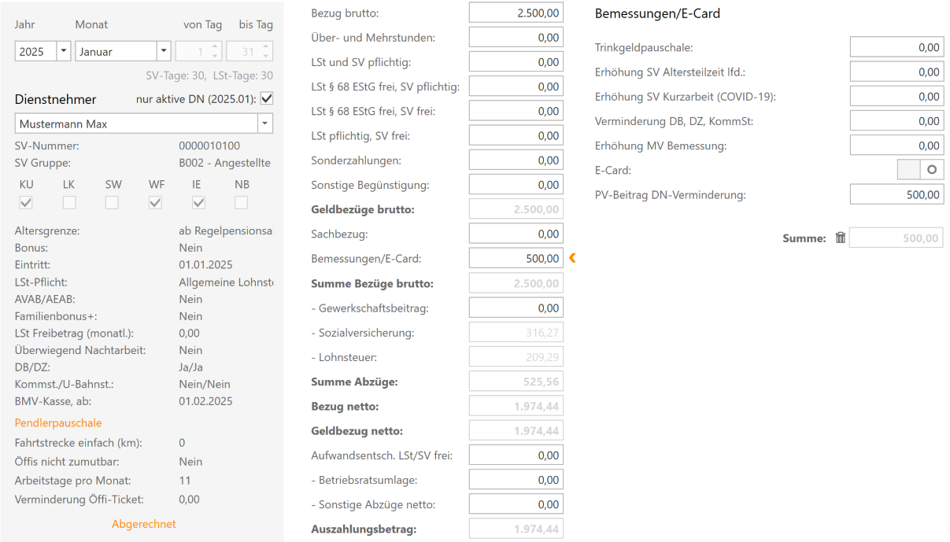Enable the LK checkbox
The height and width of the screenshot is (542, 950).
click(69, 202)
